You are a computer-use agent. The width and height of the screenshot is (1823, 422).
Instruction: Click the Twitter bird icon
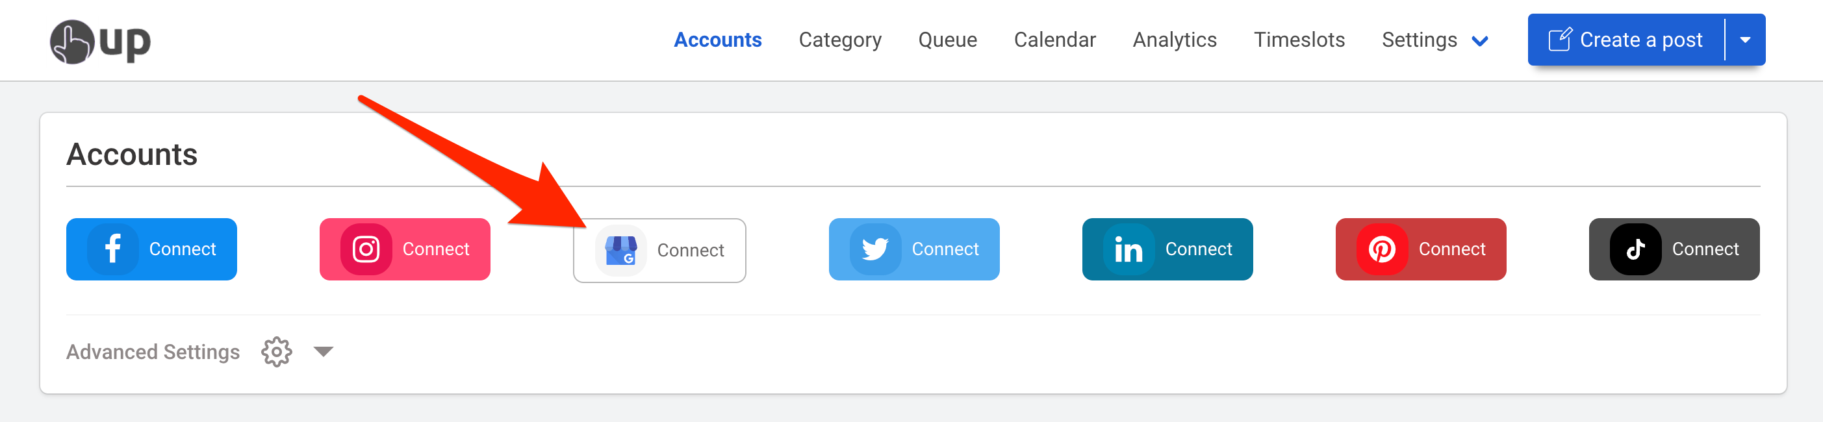[x=876, y=249]
